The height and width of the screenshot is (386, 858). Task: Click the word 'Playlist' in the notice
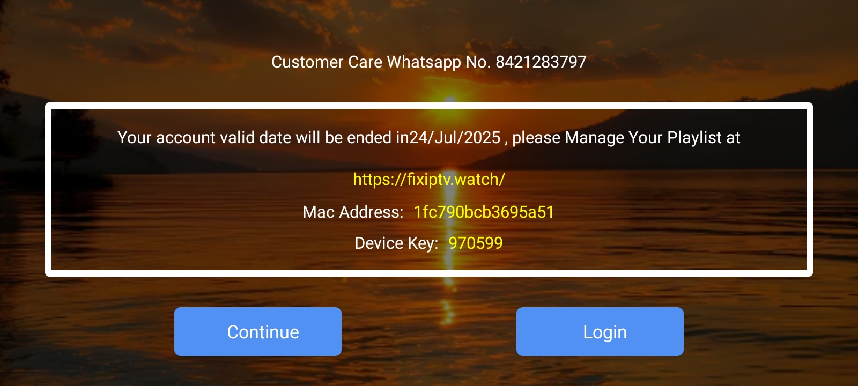694,138
